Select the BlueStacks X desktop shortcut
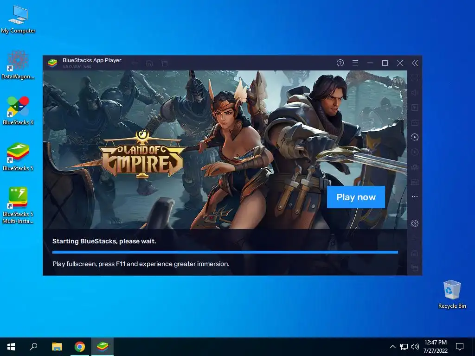The width and height of the screenshot is (475, 356). pos(18,111)
